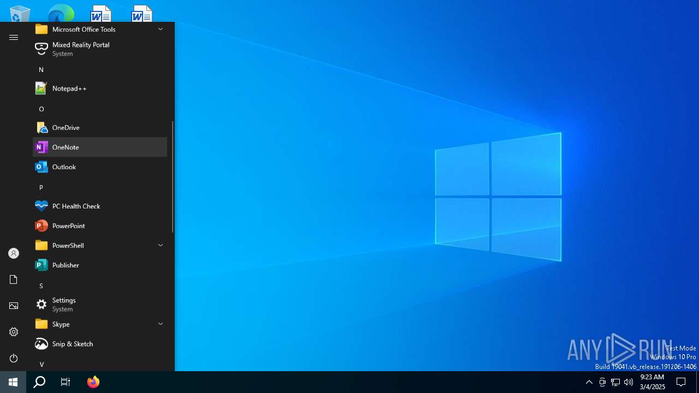
Task: Open the Settings gear app entry
Action: pyautogui.click(x=100, y=305)
